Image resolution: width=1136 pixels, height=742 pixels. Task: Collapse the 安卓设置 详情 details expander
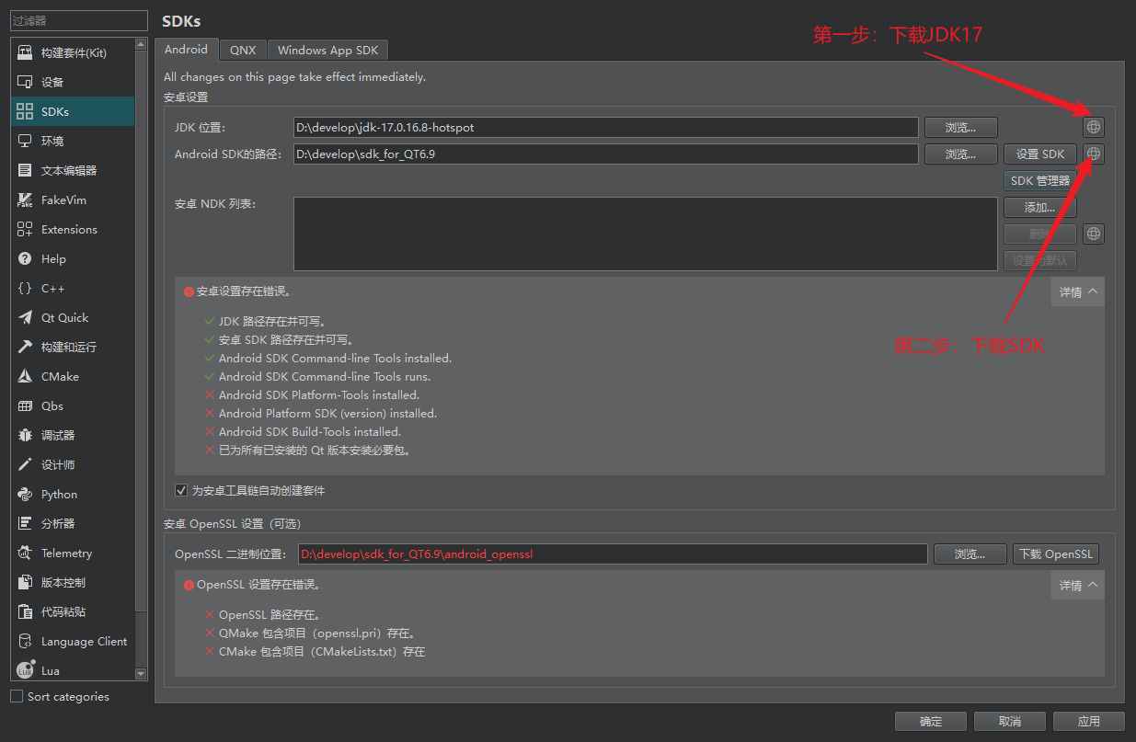click(1078, 291)
